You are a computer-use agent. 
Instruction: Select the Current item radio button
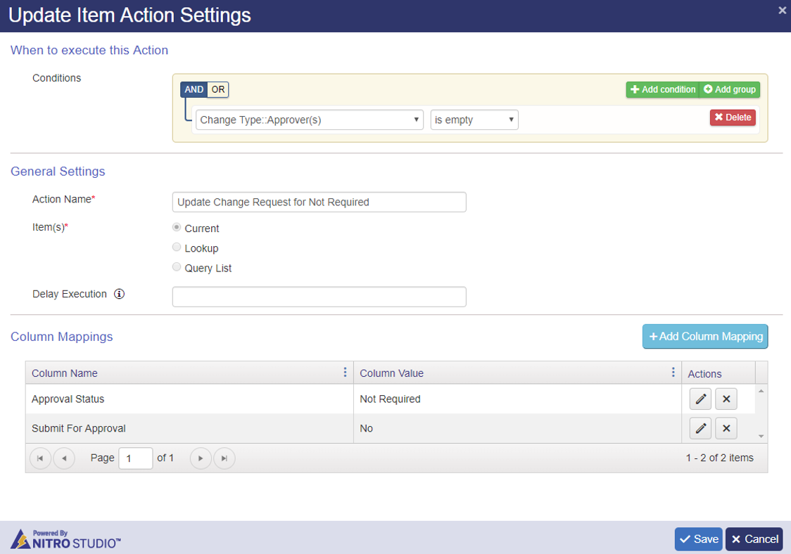click(177, 228)
